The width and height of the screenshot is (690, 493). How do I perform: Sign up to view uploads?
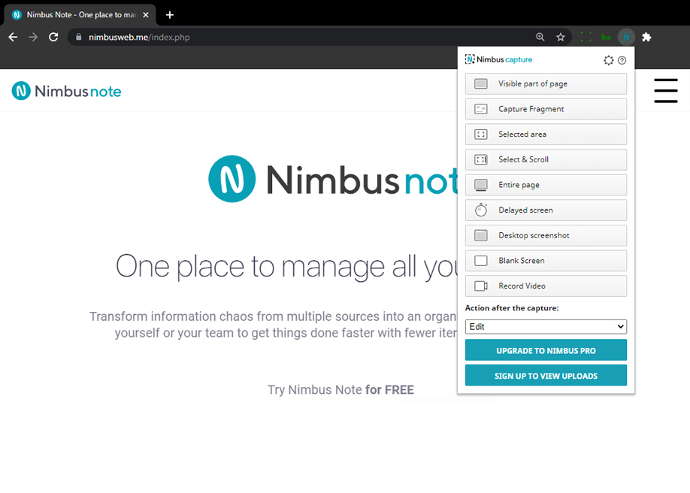(546, 375)
